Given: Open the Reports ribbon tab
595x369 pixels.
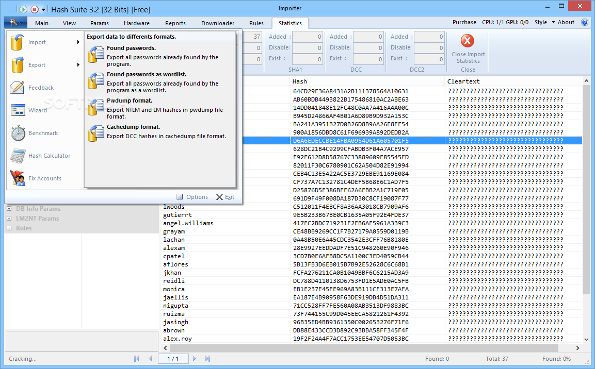Looking at the screenshot, I should click(x=175, y=23).
